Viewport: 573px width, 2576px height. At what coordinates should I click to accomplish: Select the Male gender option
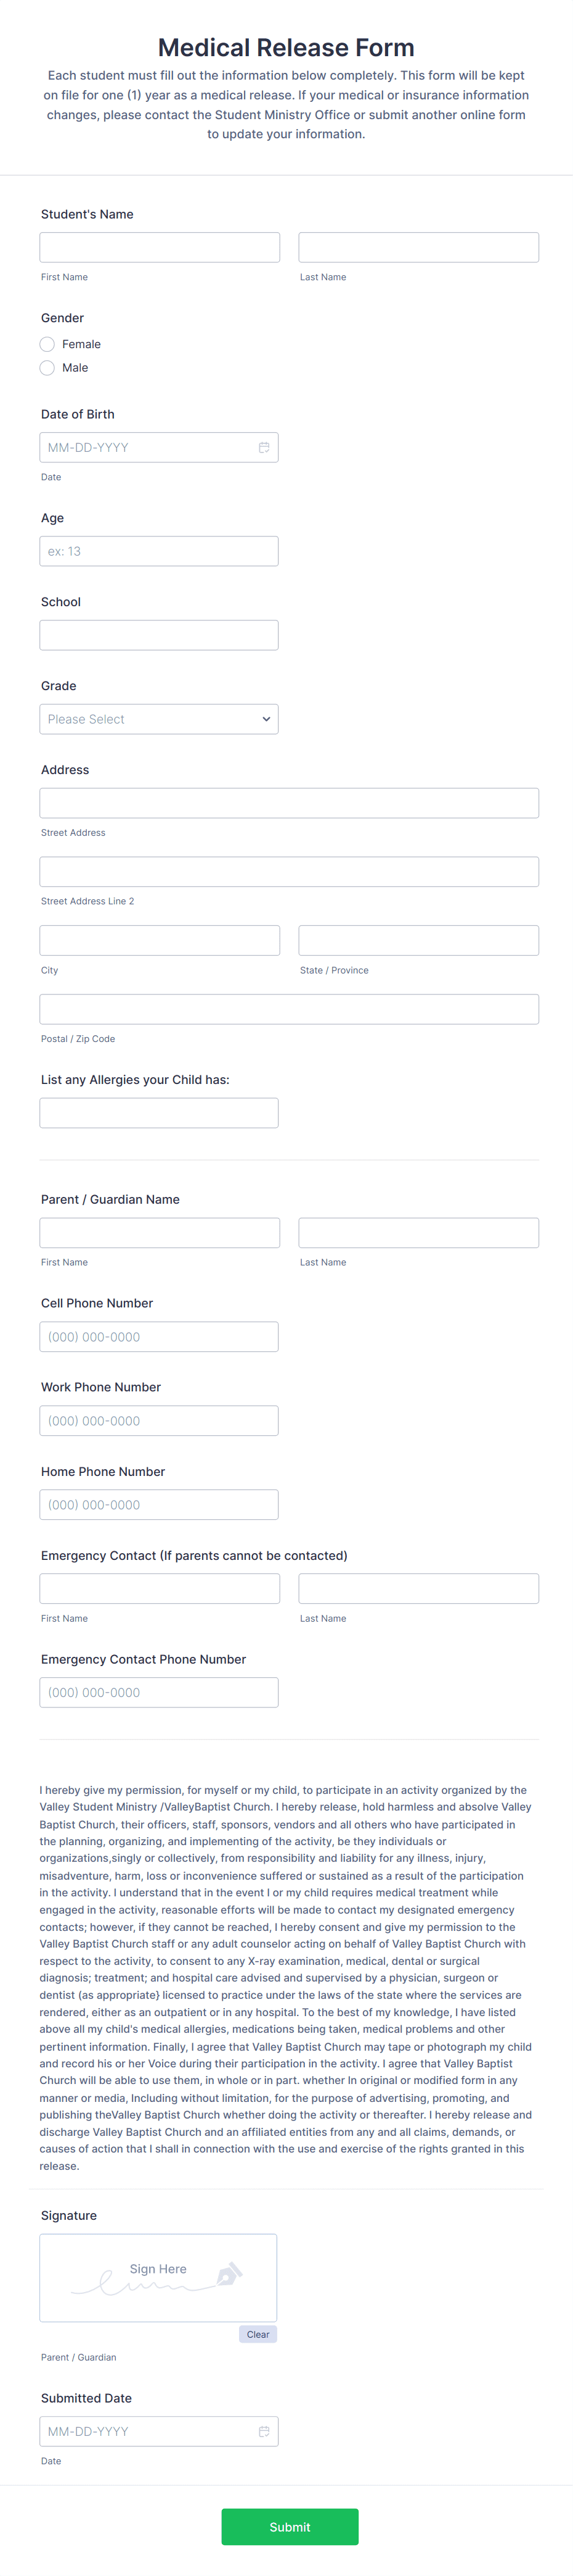pyautogui.click(x=47, y=367)
